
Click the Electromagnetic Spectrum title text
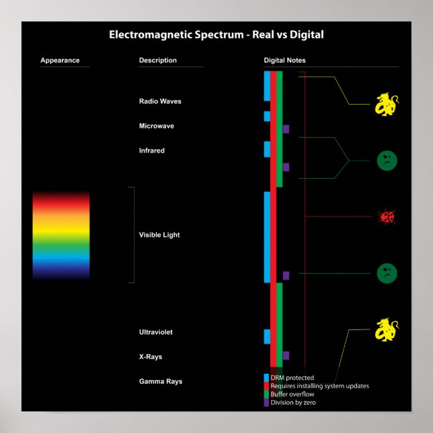tap(216, 35)
